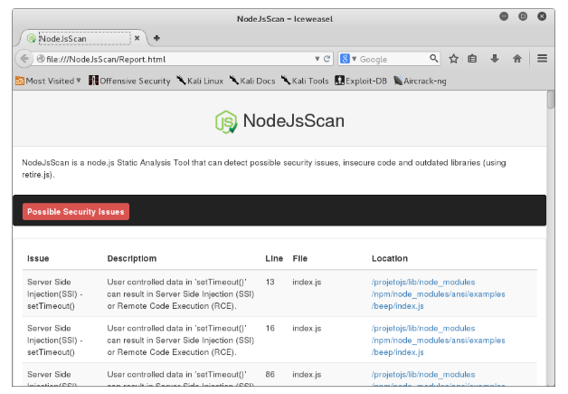Click the page vertical scrollbar thumb

point(551,100)
